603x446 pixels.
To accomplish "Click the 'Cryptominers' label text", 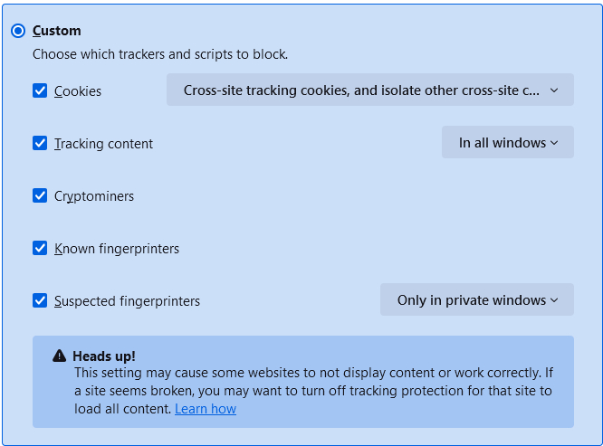I will tap(94, 196).
